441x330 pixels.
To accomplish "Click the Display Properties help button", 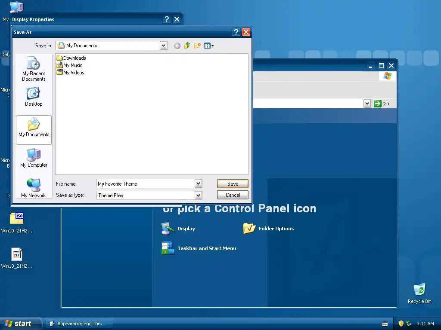I will 167,19.
